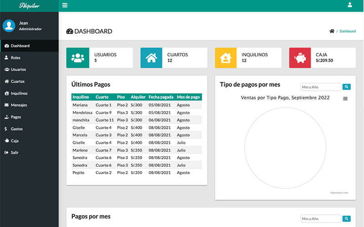Select Mes y Año field in Pagos por mes
Viewport: 364px width, 227px height.
point(320,218)
